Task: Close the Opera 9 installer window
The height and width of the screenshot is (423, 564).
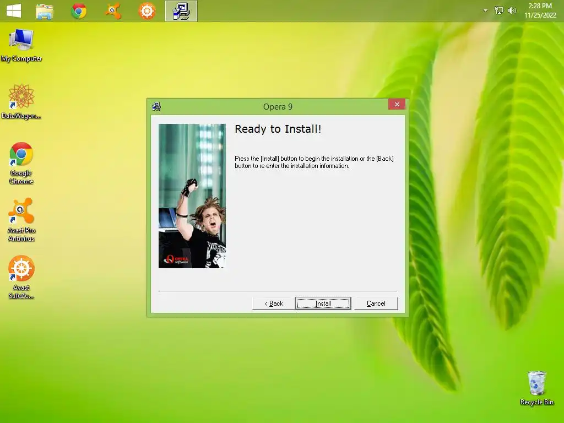Action: 397,104
